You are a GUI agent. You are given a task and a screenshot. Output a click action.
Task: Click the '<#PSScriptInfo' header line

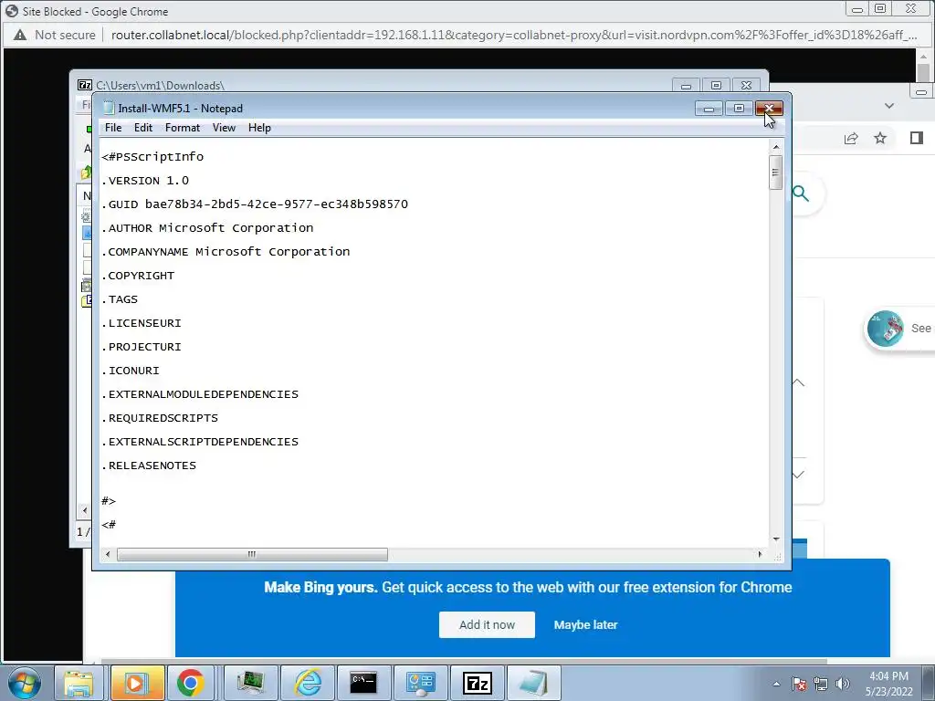tap(152, 157)
